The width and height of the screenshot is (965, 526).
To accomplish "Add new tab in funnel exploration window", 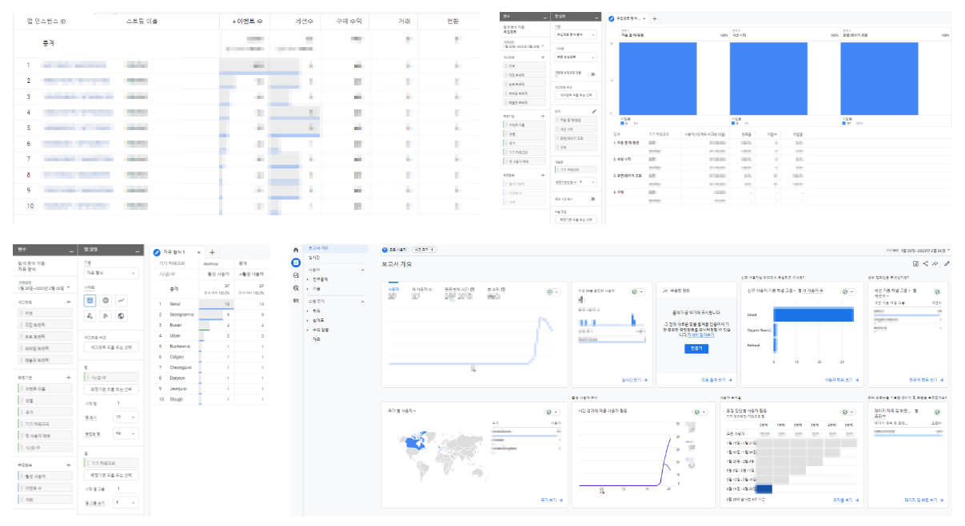I will coord(655,18).
